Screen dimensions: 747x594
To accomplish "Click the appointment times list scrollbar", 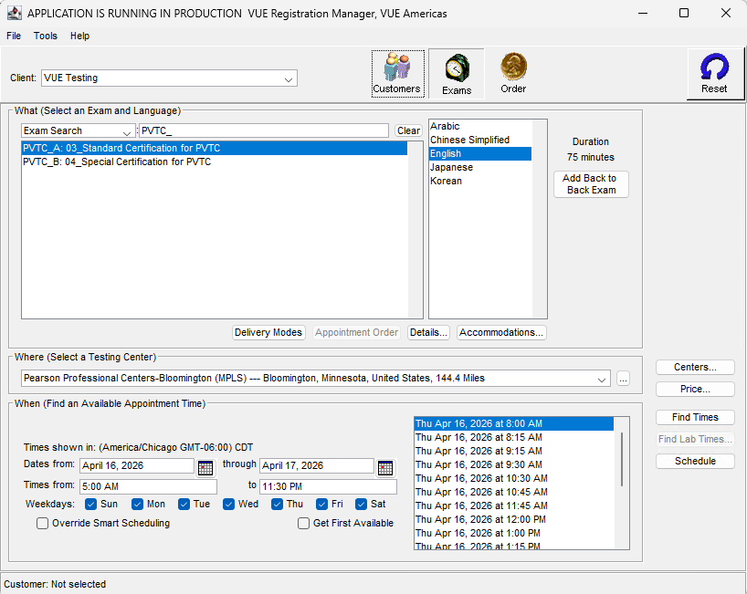I will (623, 460).
